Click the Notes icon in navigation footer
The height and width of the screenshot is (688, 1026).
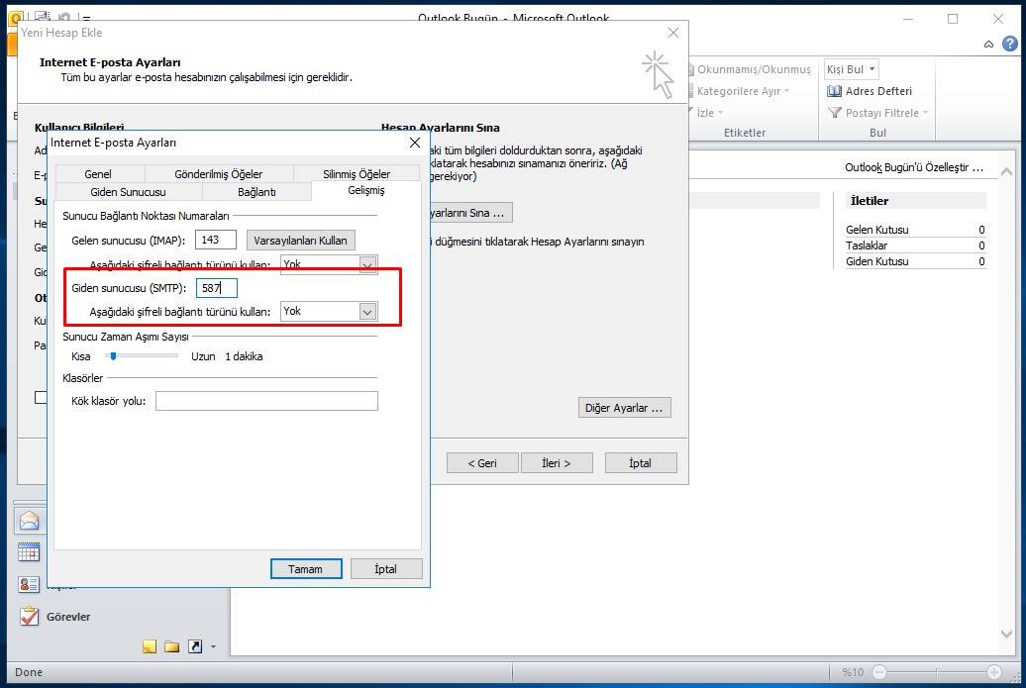coord(150,646)
